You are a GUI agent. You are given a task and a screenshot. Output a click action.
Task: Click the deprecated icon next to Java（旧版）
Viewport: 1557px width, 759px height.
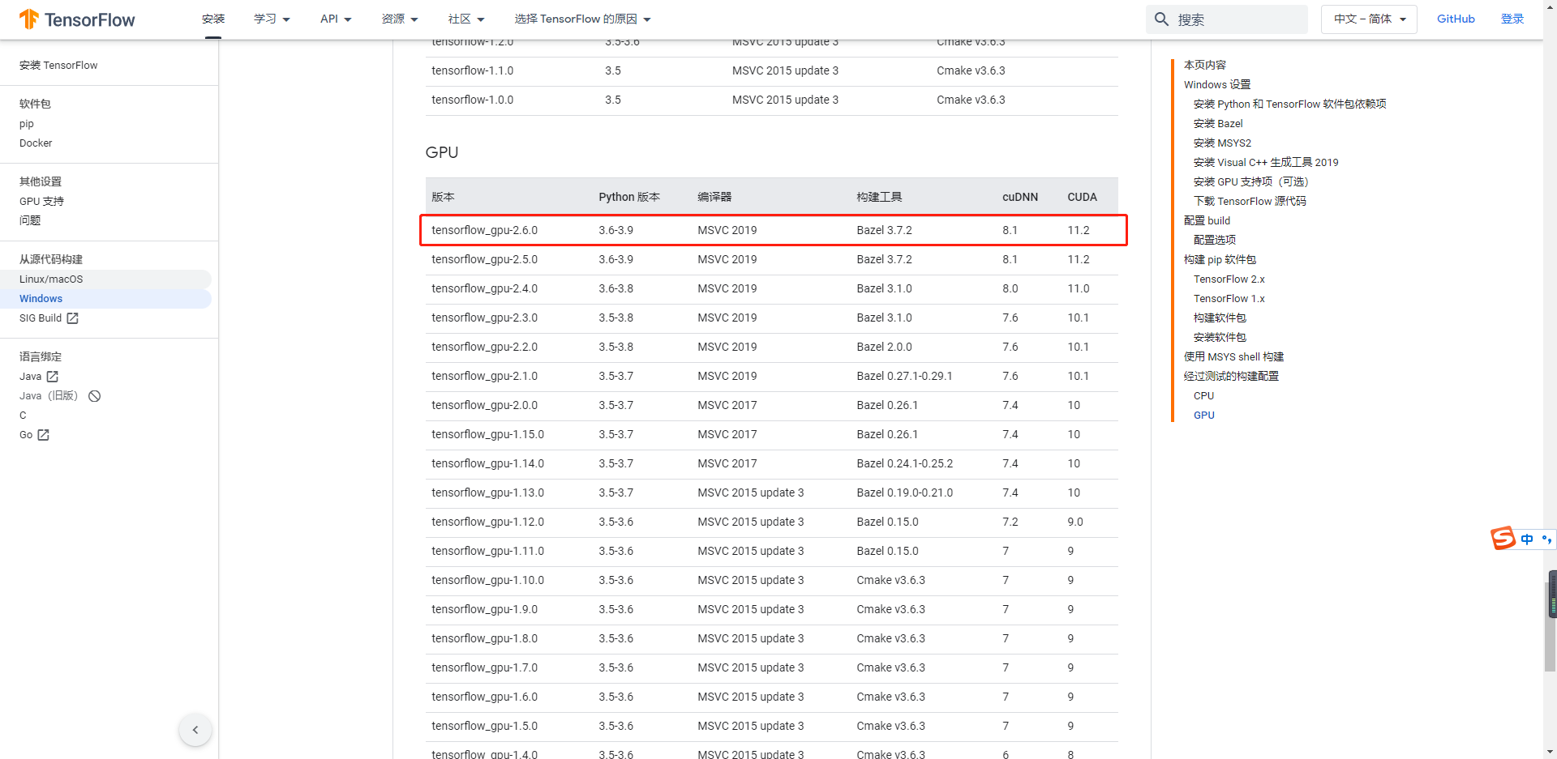(94, 396)
